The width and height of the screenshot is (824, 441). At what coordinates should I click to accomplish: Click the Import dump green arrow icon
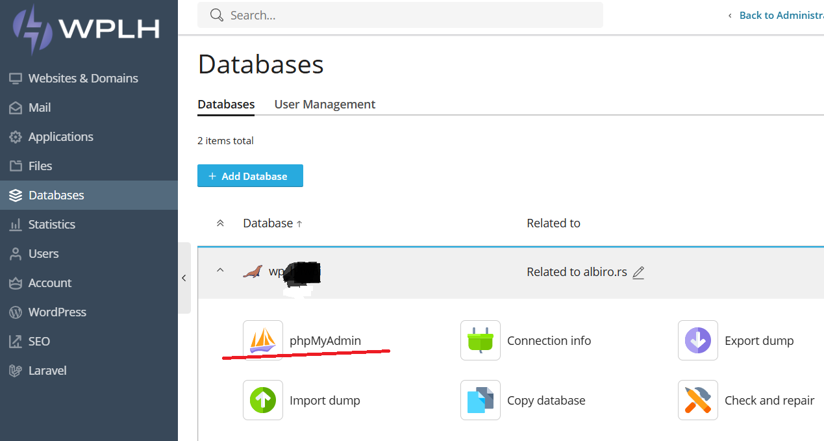(263, 400)
